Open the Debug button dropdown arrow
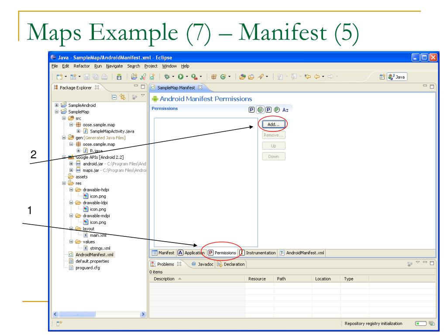The width and height of the screenshot is (447, 335). [x=173, y=77]
